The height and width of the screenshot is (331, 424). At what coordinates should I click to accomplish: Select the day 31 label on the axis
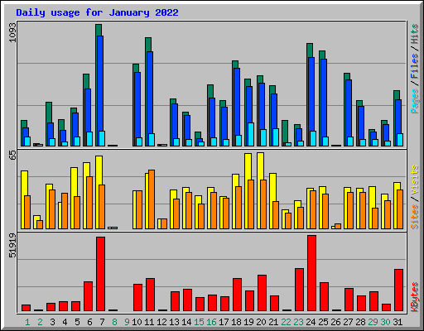point(397,322)
